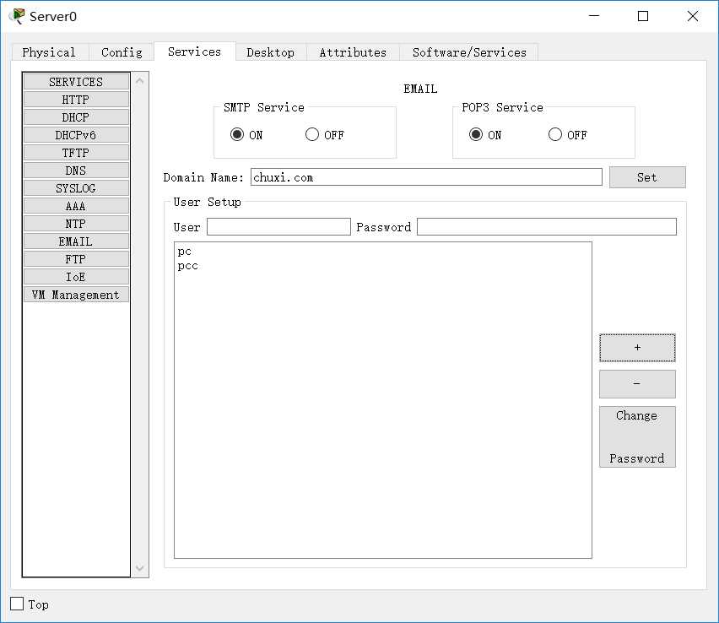
Task: Select FTP service
Action: pos(76,259)
